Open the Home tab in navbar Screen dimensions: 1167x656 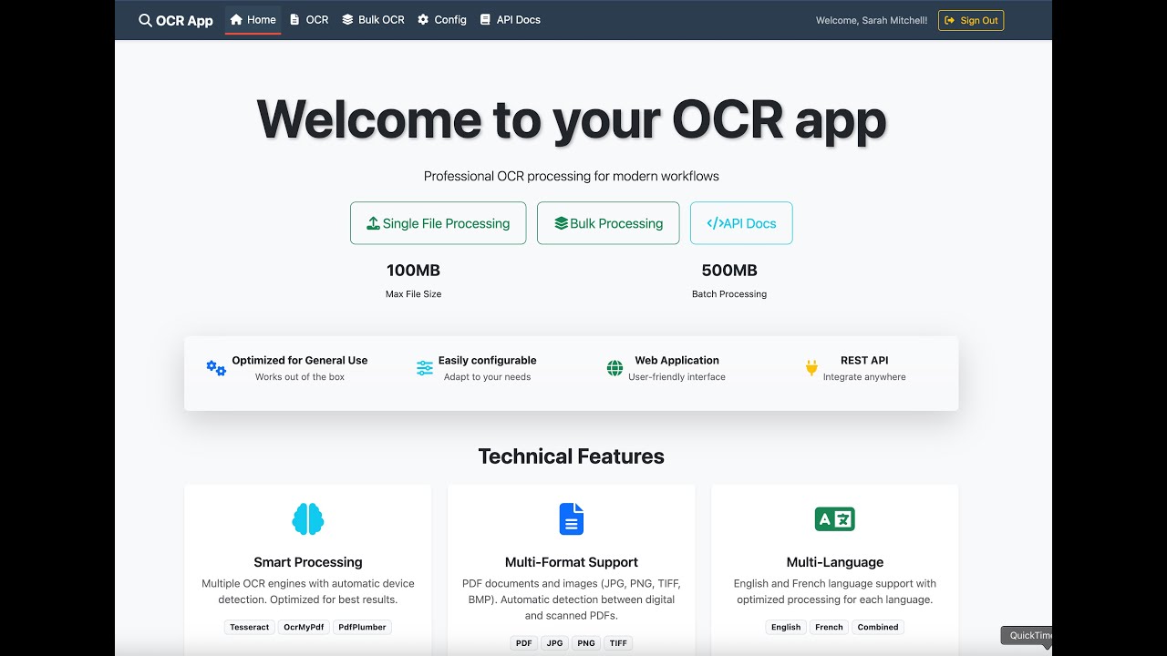tap(253, 20)
